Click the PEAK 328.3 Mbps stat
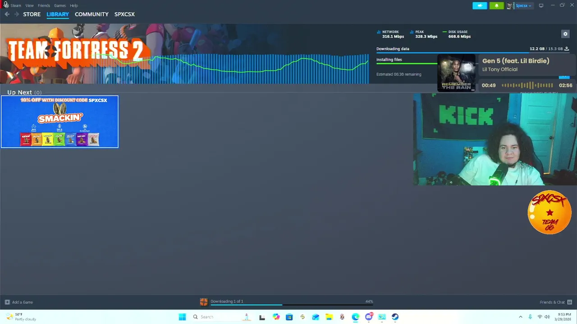Image resolution: width=577 pixels, height=324 pixels. [424, 34]
